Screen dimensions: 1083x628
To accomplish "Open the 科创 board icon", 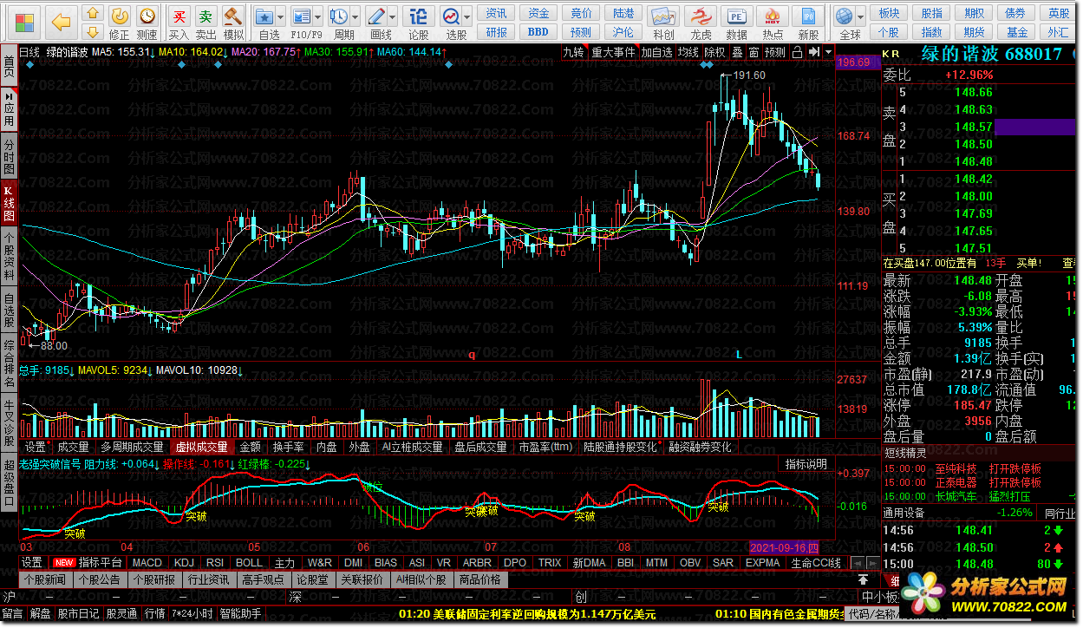I will click(x=663, y=16).
